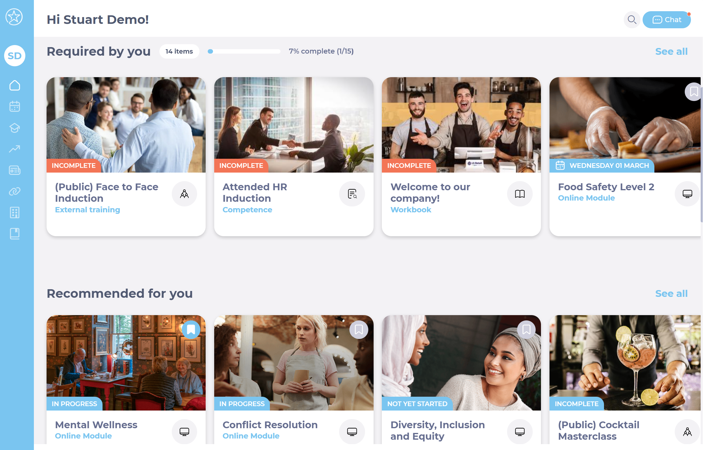Screen dimensions: 703x450
Task: Click the monitor icon on Food Safety Level 2
Action: pyautogui.click(x=687, y=194)
